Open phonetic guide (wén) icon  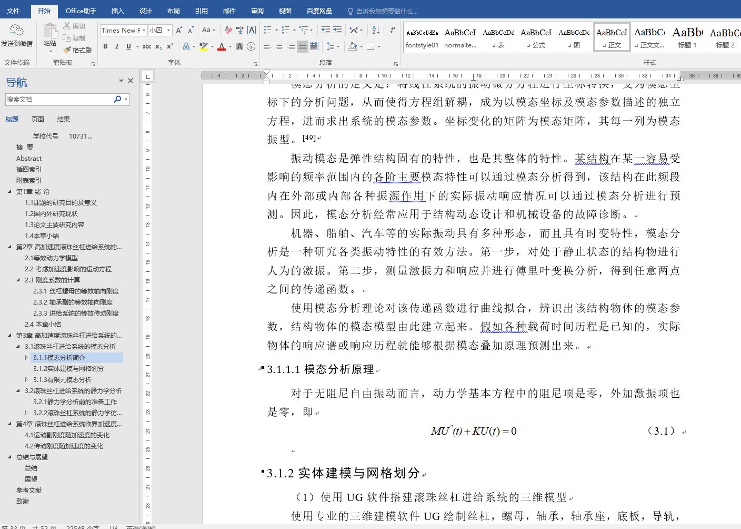(240, 30)
